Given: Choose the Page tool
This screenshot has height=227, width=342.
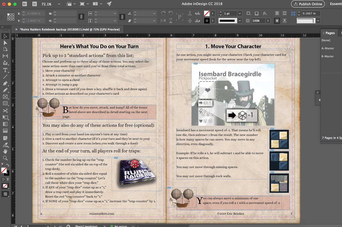Looking at the screenshot, I should 5,49.
